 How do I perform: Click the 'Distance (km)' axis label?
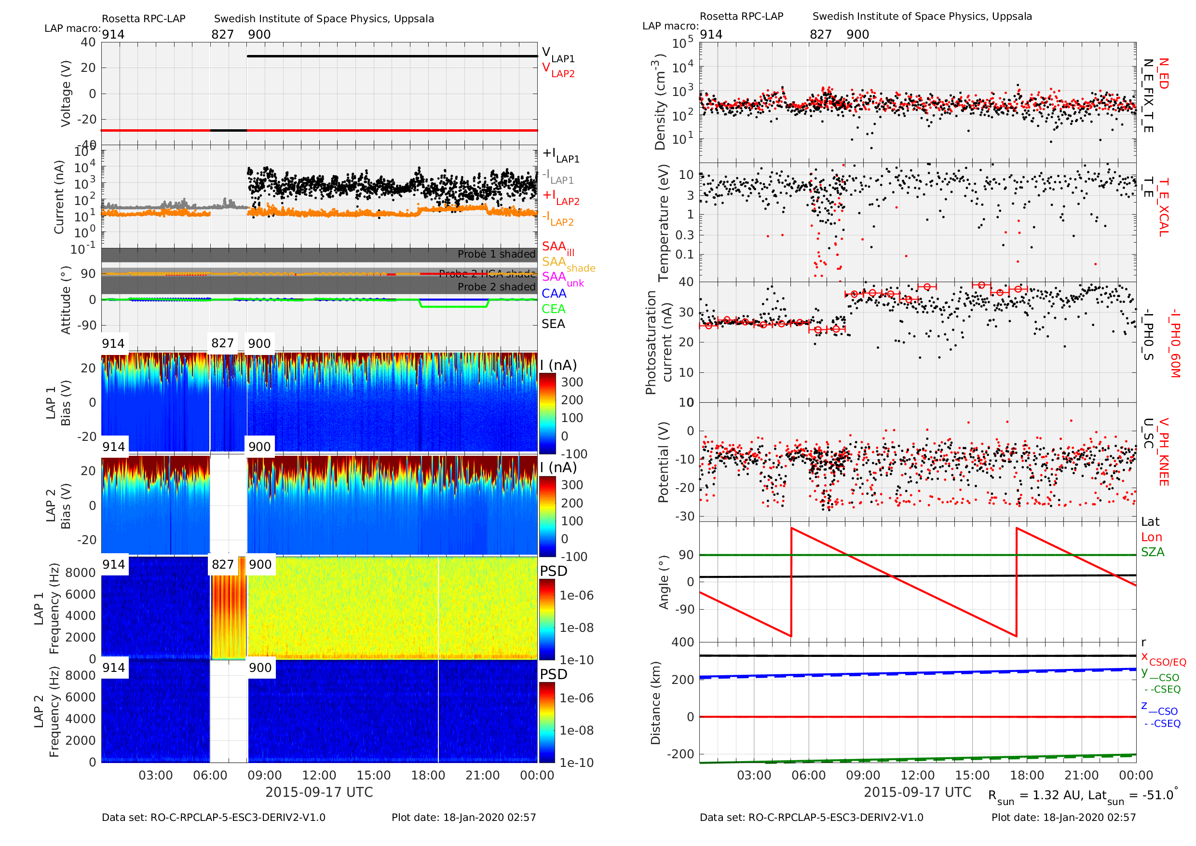[655, 703]
